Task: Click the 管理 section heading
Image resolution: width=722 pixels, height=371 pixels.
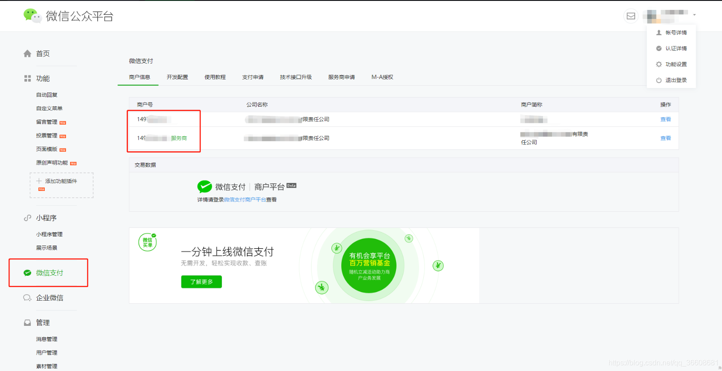Action: (43, 323)
